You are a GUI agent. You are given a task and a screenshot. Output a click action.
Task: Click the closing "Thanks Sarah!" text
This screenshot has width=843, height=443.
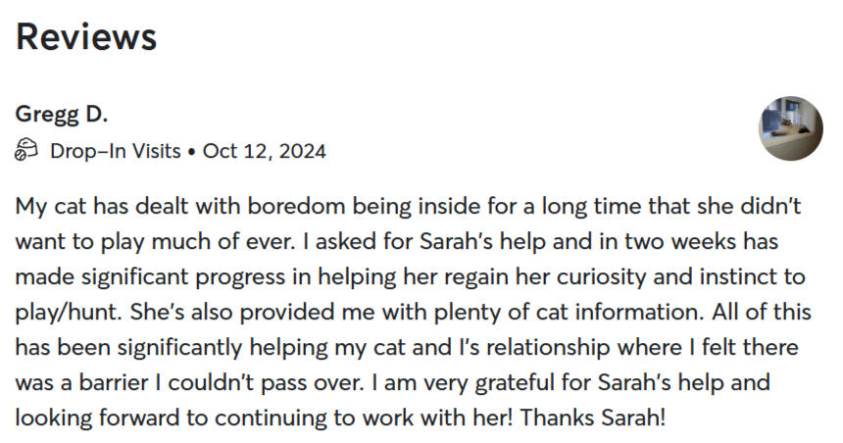[x=593, y=418]
